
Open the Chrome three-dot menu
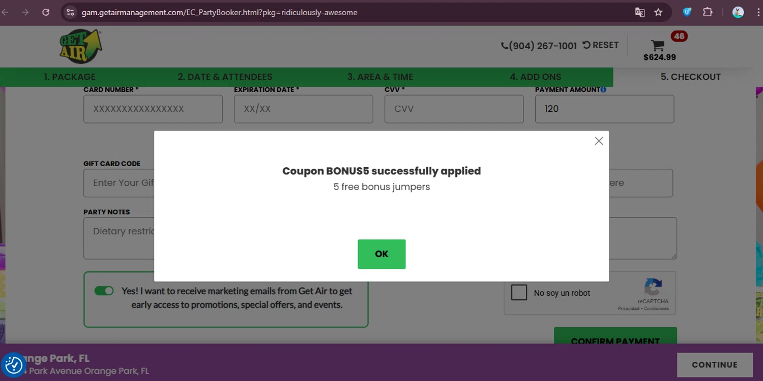pos(758,12)
